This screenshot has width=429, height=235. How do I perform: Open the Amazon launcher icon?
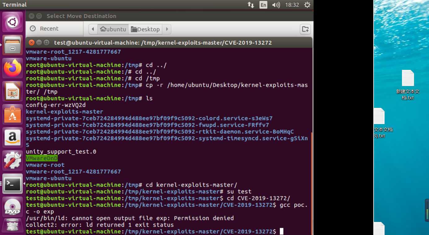coord(13,138)
